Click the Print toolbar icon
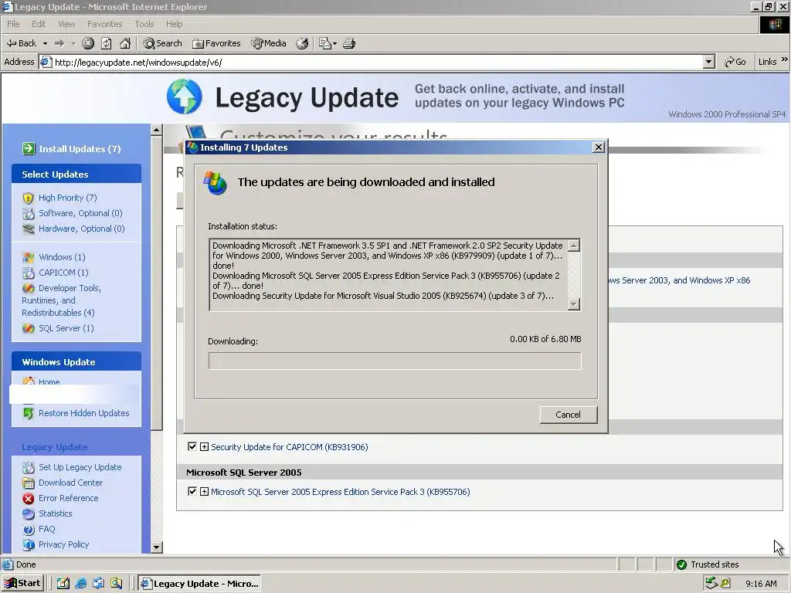 (x=349, y=43)
